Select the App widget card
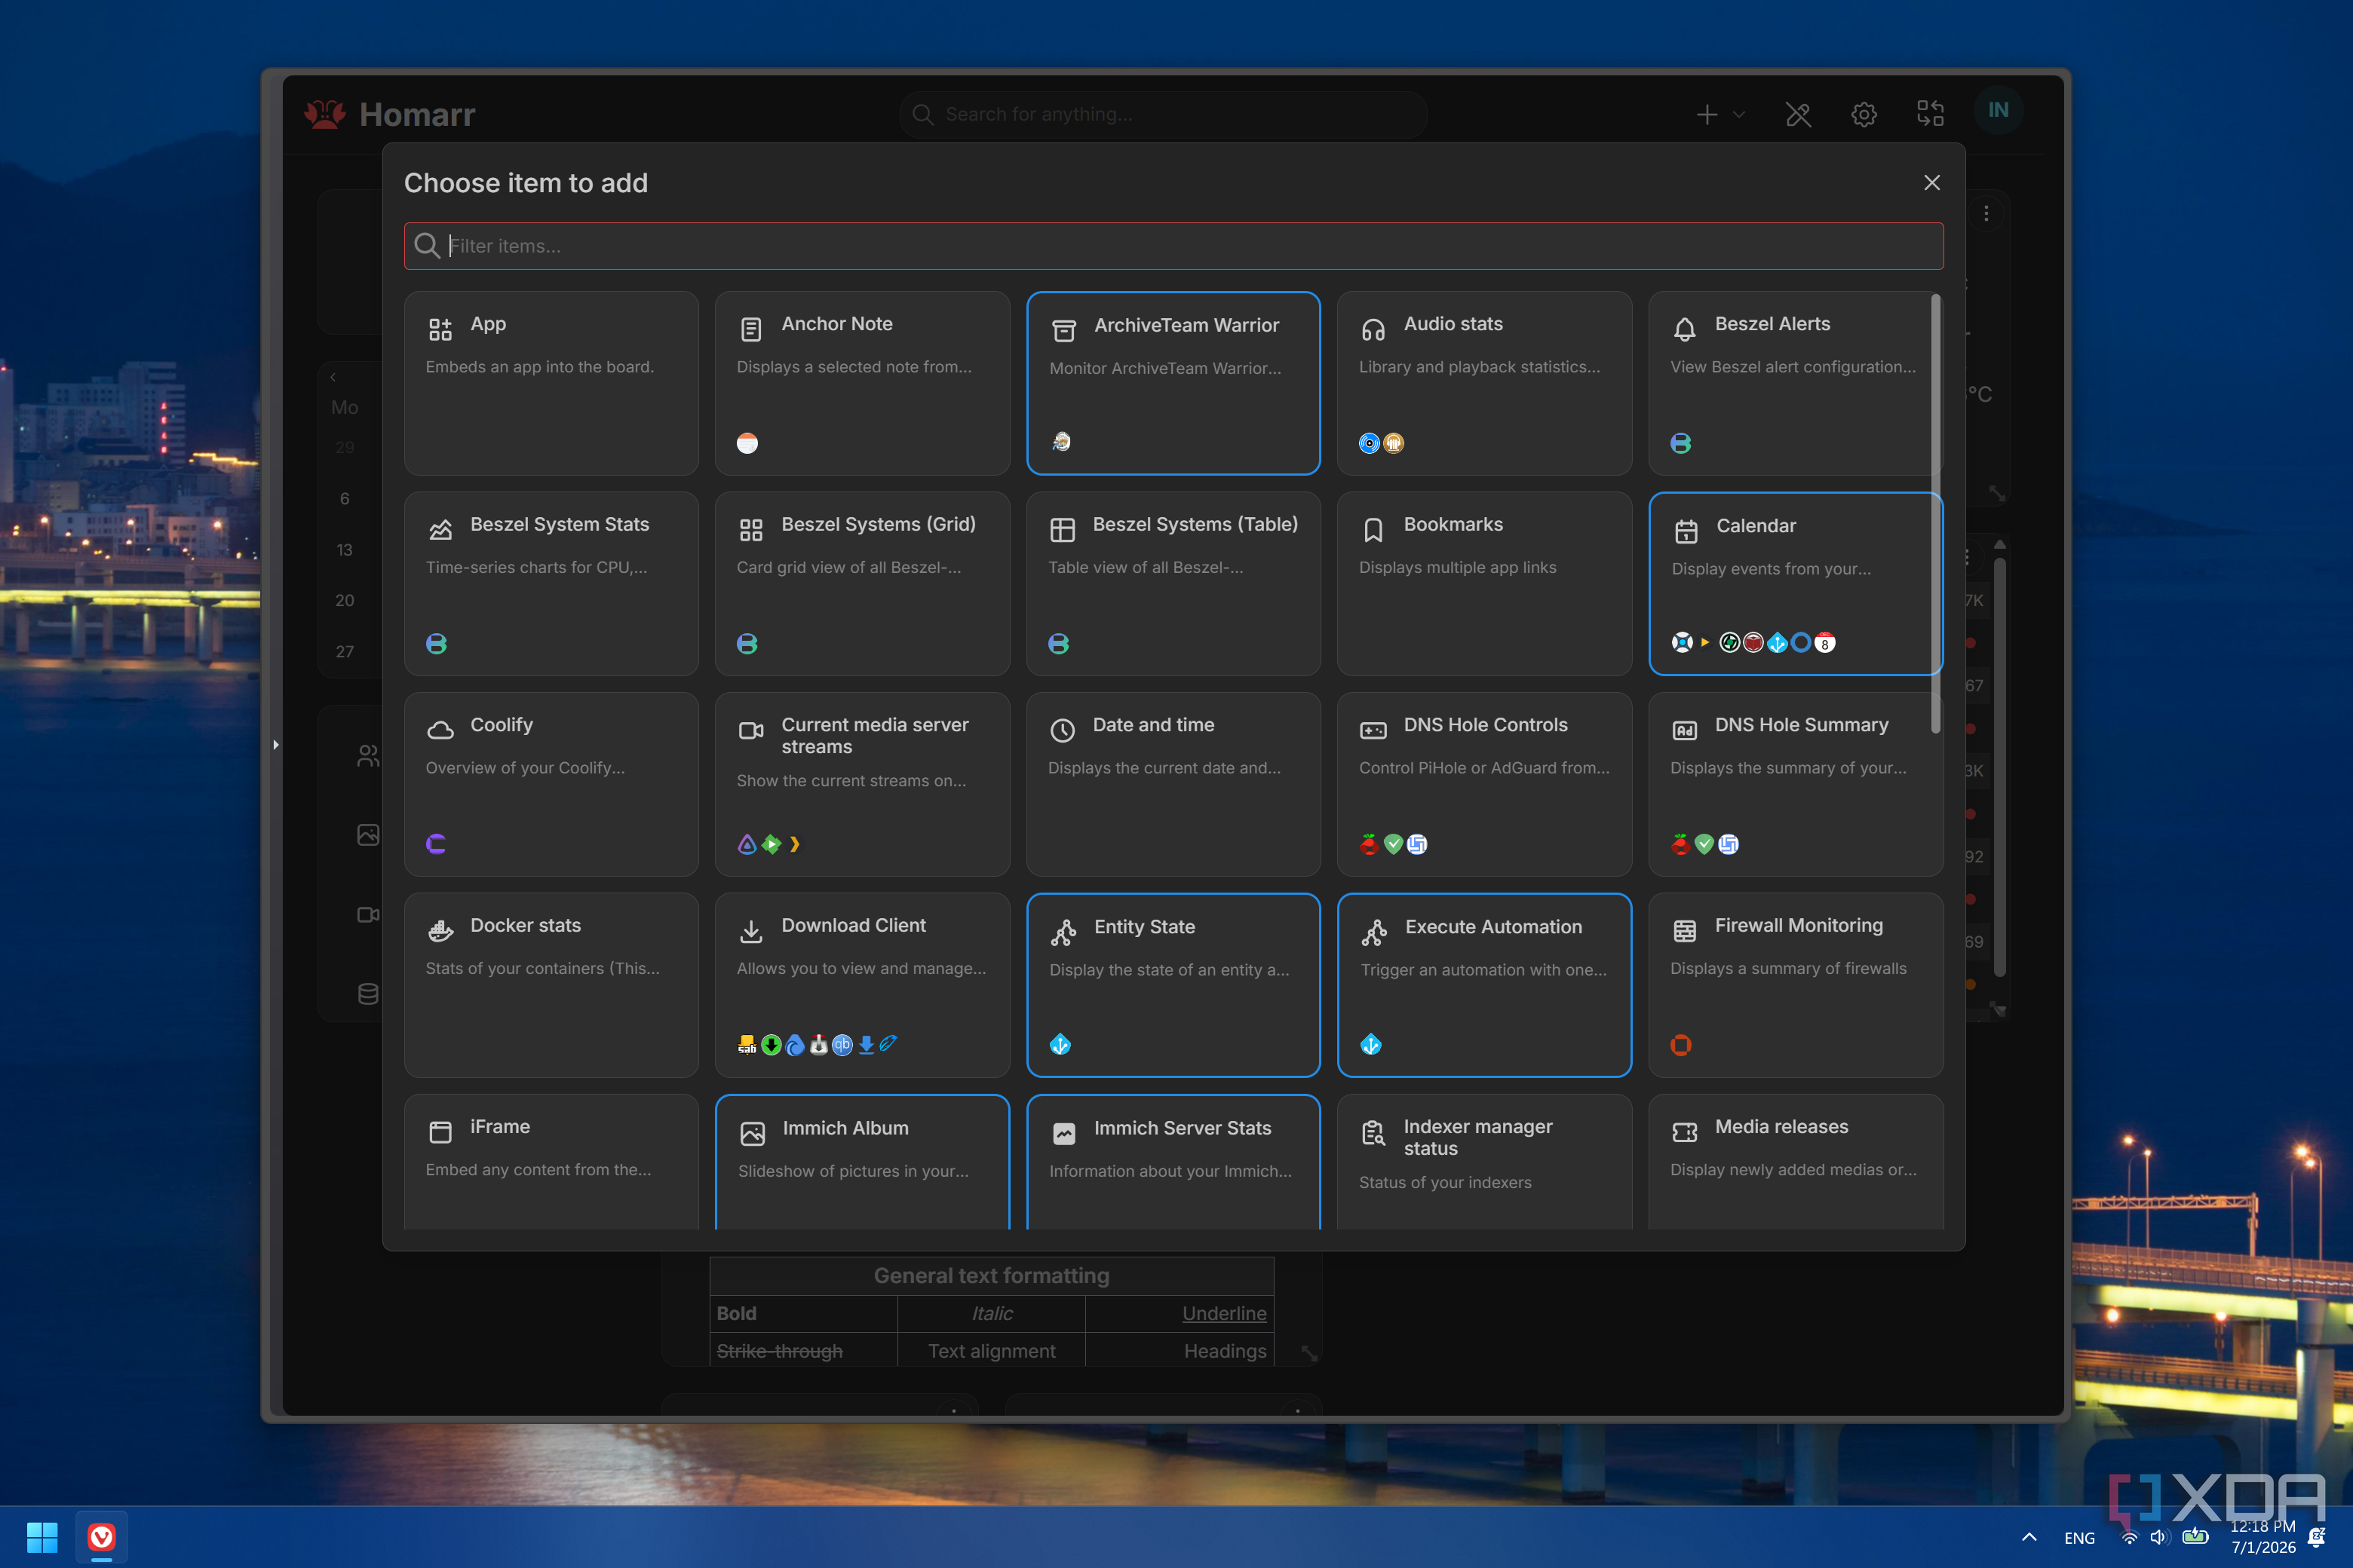 point(551,383)
